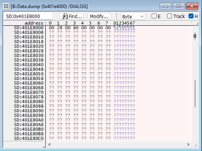
Task: Click the SD:0x401E8000 address field
Action: [28, 17]
